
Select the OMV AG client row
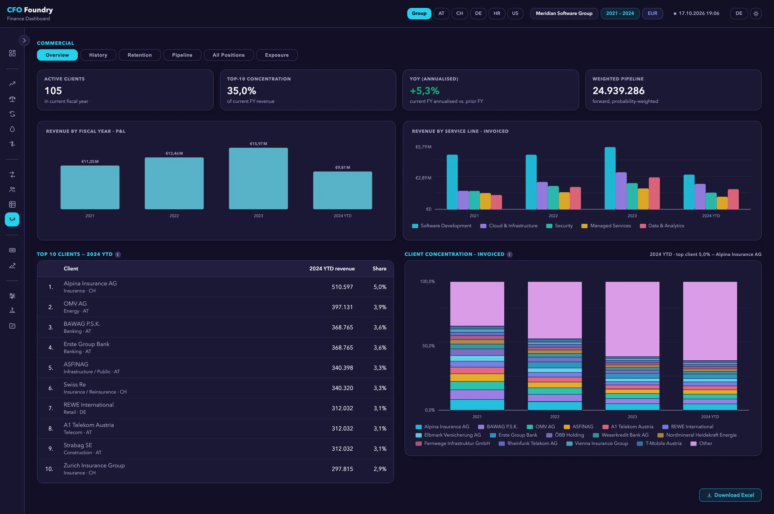pyautogui.click(x=215, y=307)
